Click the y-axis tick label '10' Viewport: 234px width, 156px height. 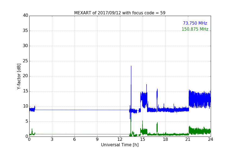(x=25, y=106)
